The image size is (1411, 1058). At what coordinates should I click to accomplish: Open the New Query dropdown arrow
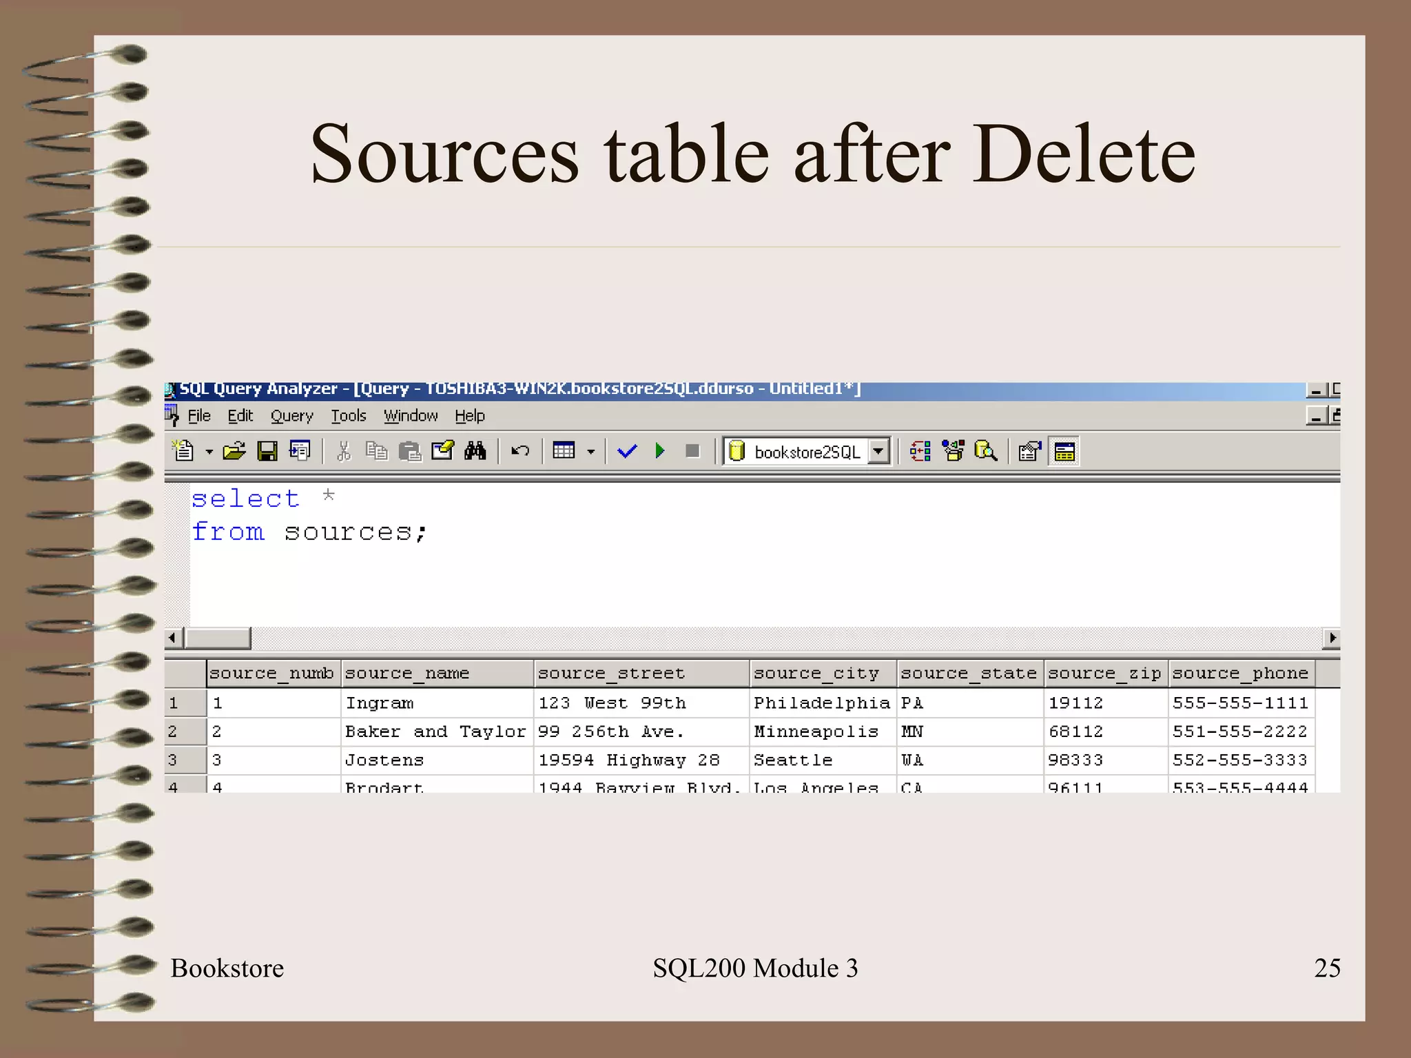tap(209, 452)
